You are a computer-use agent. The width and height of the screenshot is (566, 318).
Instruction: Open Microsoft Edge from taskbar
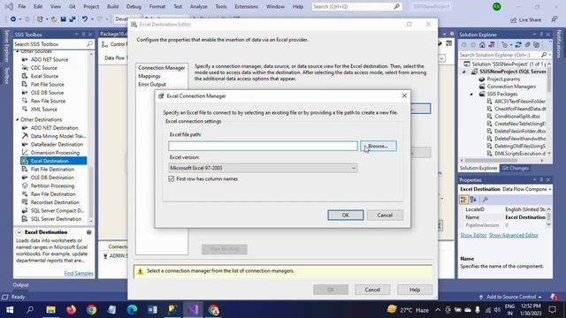tap(132, 310)
